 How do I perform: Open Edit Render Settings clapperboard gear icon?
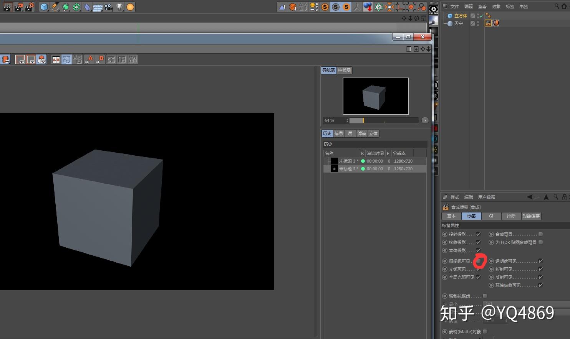pos(30,7)
